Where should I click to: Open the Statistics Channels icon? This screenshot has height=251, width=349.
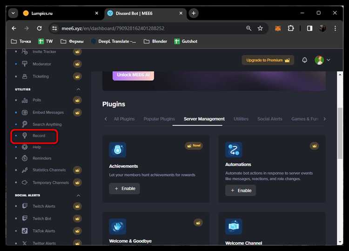(25, 170)
